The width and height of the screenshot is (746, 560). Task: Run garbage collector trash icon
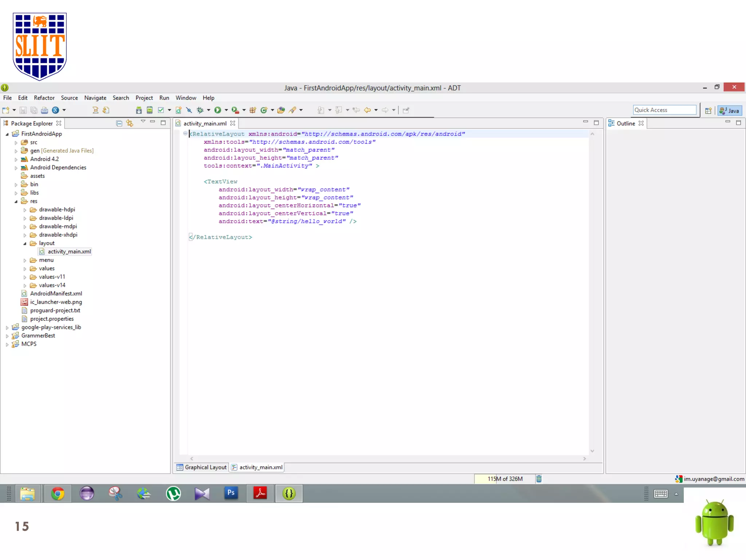point(539,479)
